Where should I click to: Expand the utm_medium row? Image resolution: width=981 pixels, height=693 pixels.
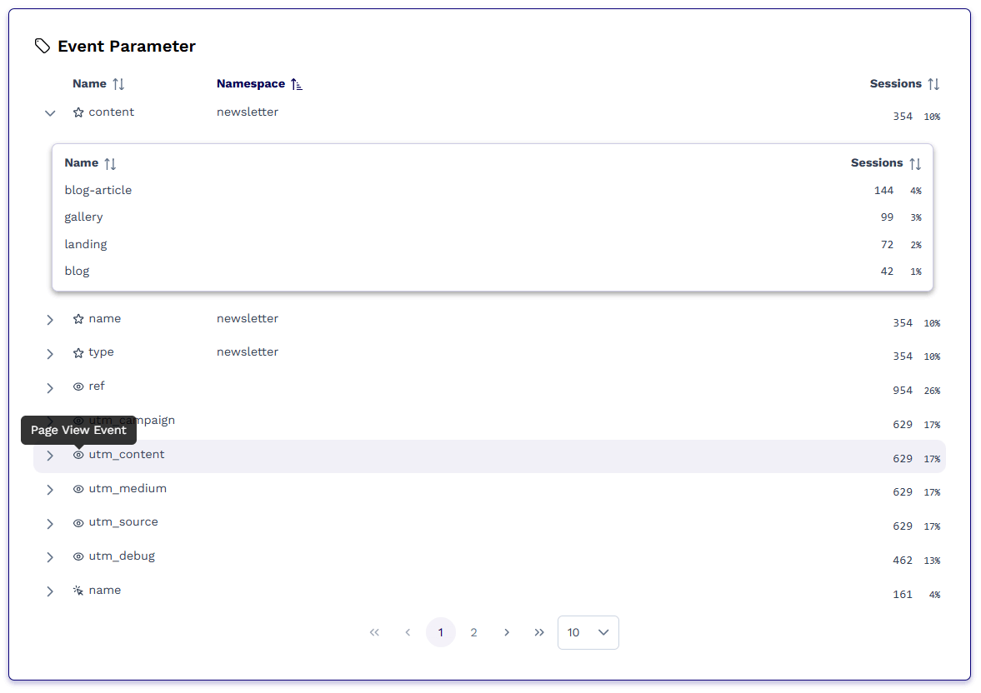point(50,490)
